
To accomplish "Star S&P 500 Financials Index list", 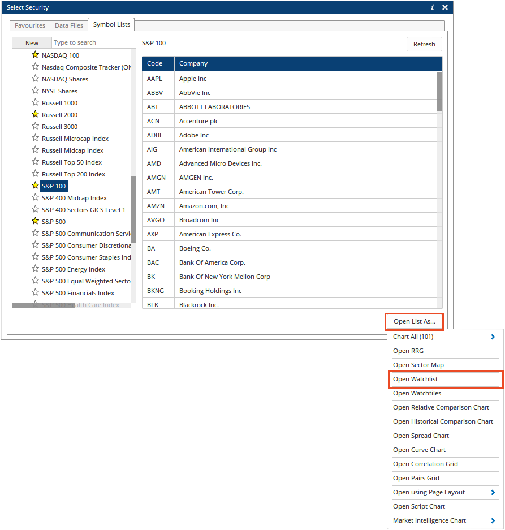I will point(35,292).
